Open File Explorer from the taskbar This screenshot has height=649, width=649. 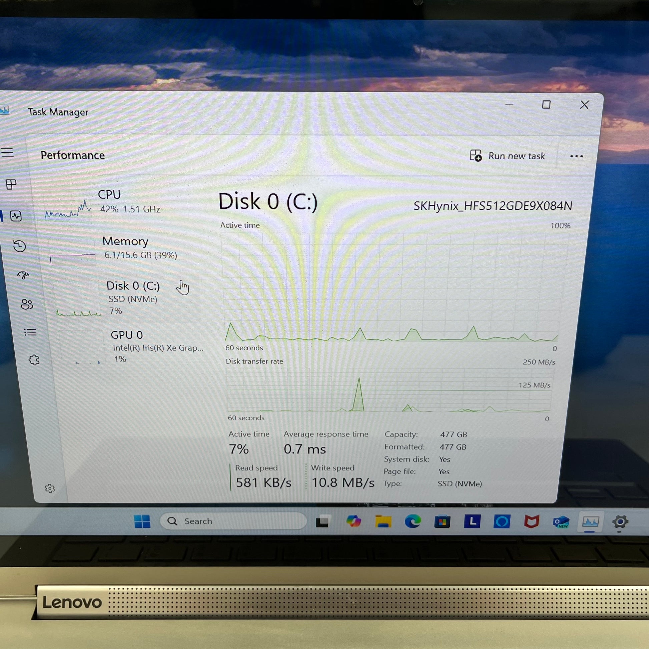click(x=383, y=521)
